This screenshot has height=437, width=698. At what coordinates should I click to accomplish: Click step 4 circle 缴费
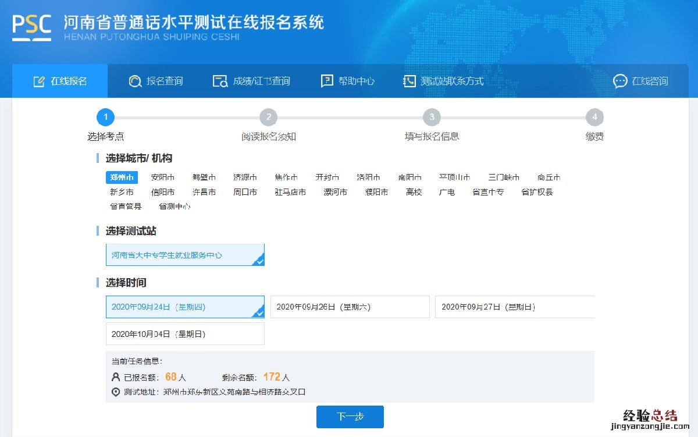pyautogui.click(x=594, y=118)
